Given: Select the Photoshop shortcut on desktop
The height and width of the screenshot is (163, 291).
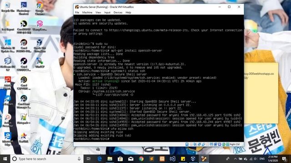Looking at the screenshot, I should click(24, 8).
